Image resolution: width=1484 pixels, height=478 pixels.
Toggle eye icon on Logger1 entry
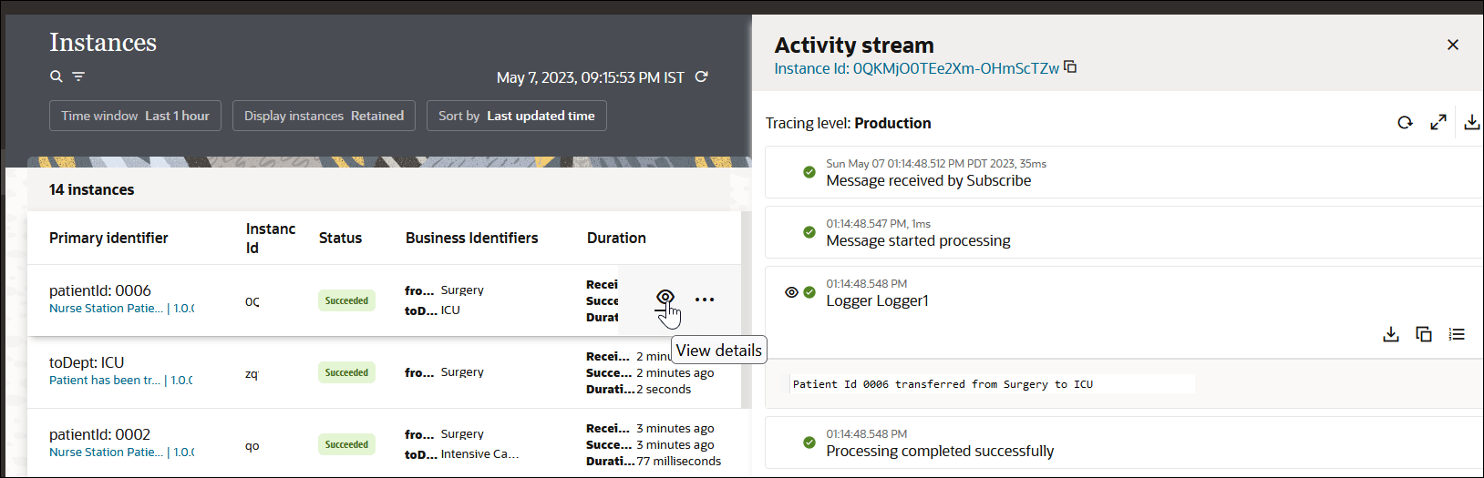click(x=791, y=292)
